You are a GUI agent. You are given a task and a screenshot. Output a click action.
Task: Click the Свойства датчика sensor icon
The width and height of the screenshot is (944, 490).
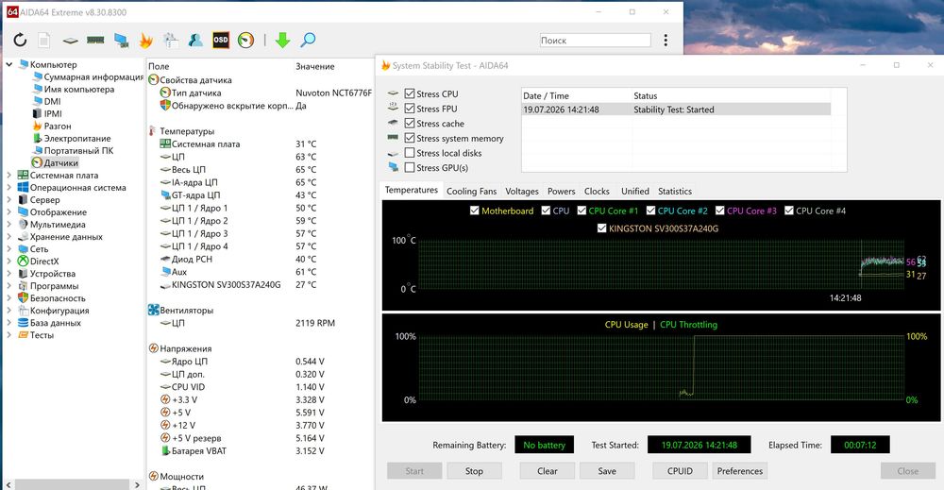(x=154, y=79)
